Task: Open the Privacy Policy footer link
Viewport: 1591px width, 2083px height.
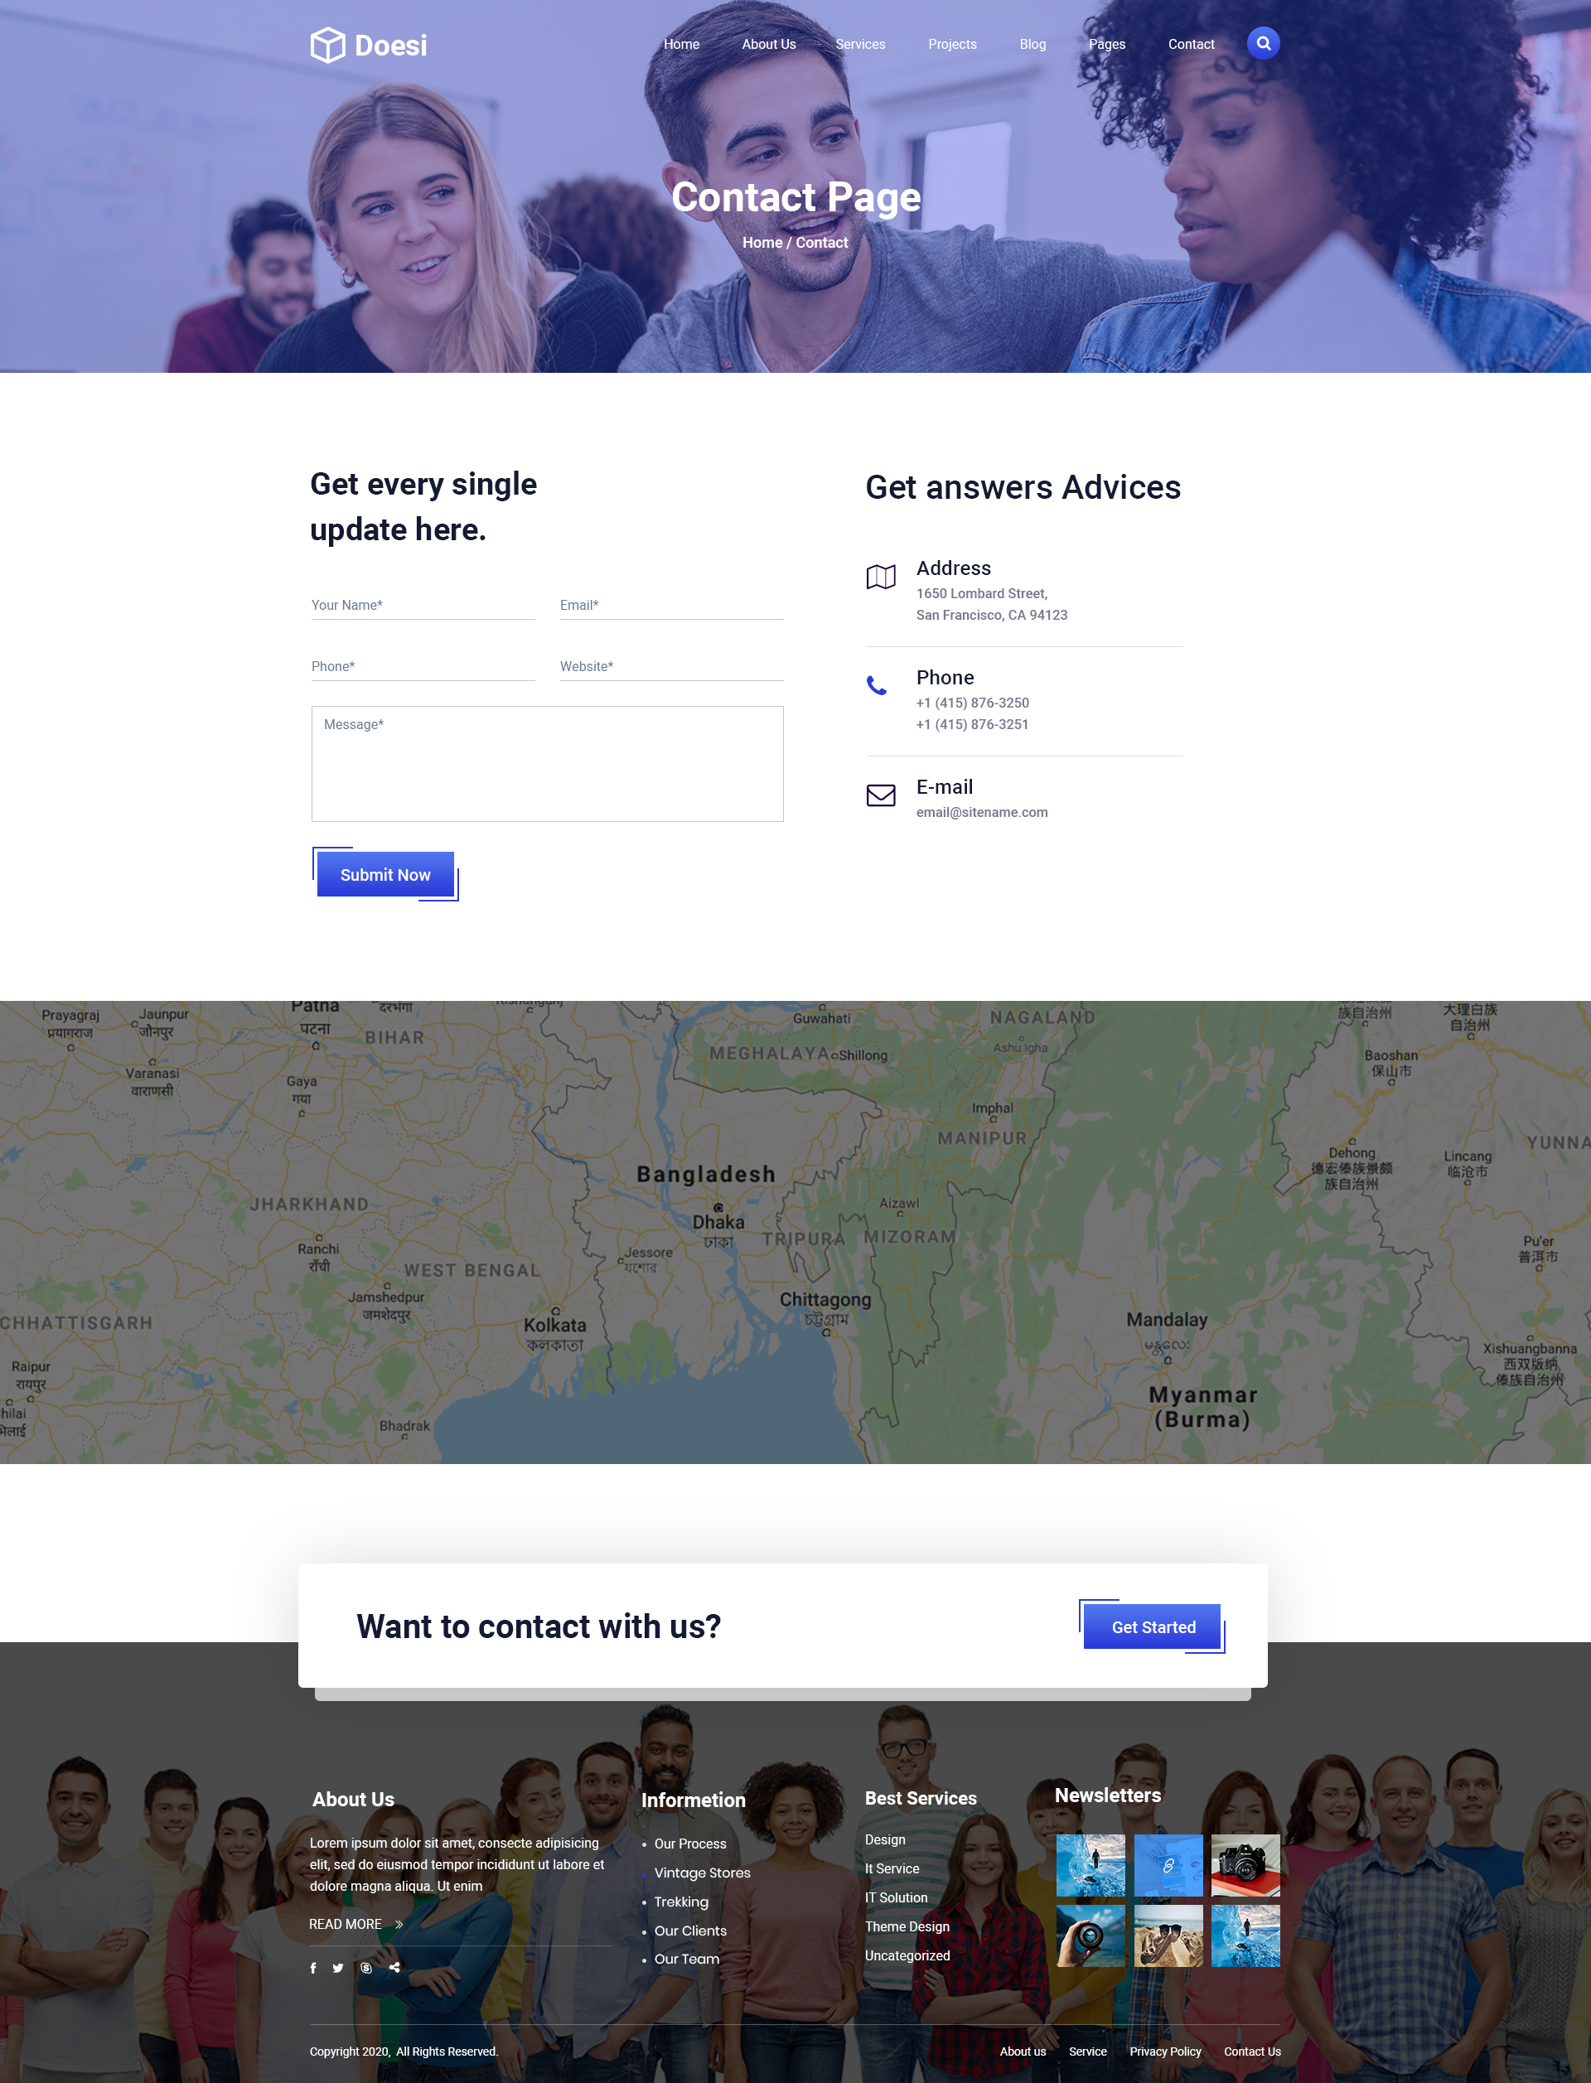Action: [x=1165, y=2052]
